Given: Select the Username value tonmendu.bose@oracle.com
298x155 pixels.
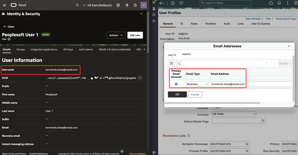Looking at the screenshot, I should [62, 70].
